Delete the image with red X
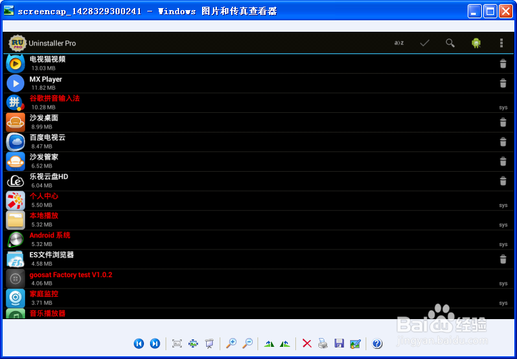 307,343
